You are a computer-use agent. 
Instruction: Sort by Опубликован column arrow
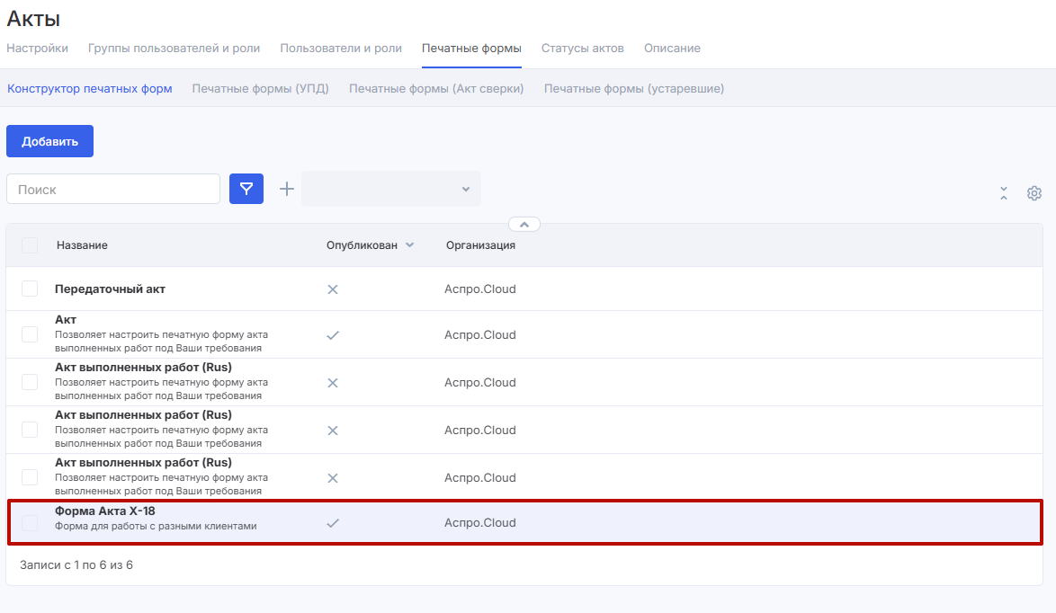tap(410, 245)
